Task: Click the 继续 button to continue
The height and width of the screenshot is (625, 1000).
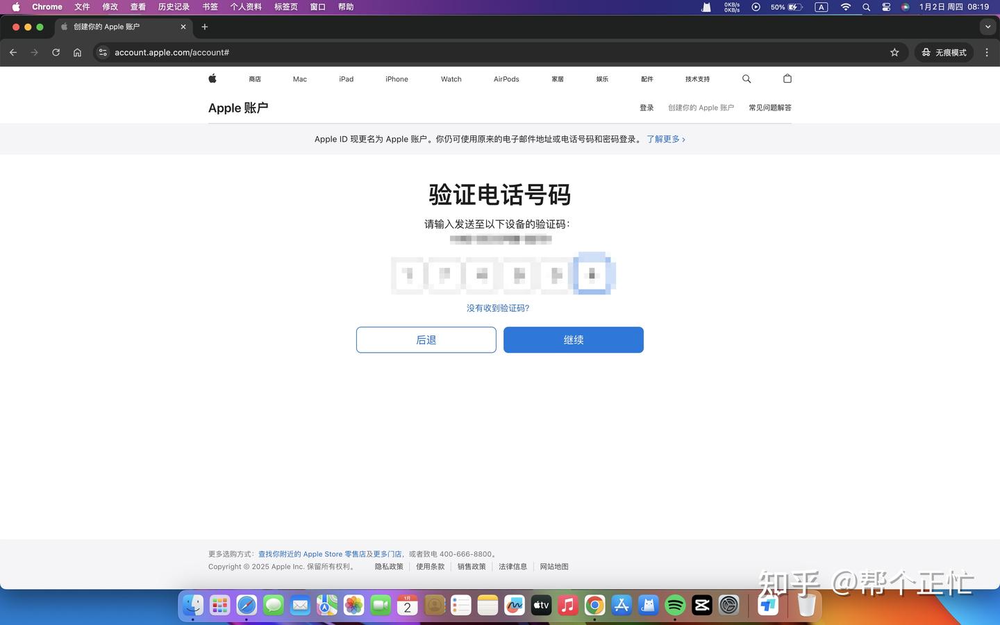Action: tap(573, 340)
